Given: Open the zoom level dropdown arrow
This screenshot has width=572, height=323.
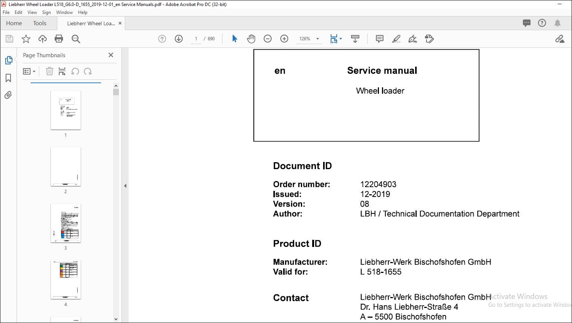Looking at the screenshot, I should 317,39.
